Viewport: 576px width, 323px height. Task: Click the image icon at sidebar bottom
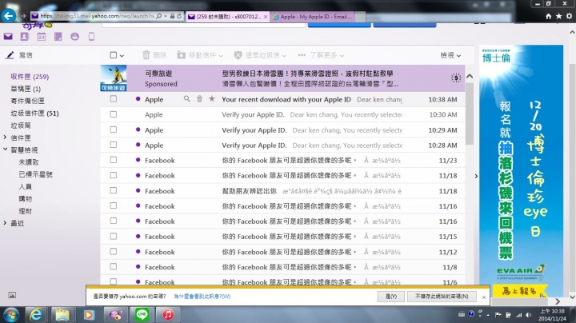click(x=12, y=295)
